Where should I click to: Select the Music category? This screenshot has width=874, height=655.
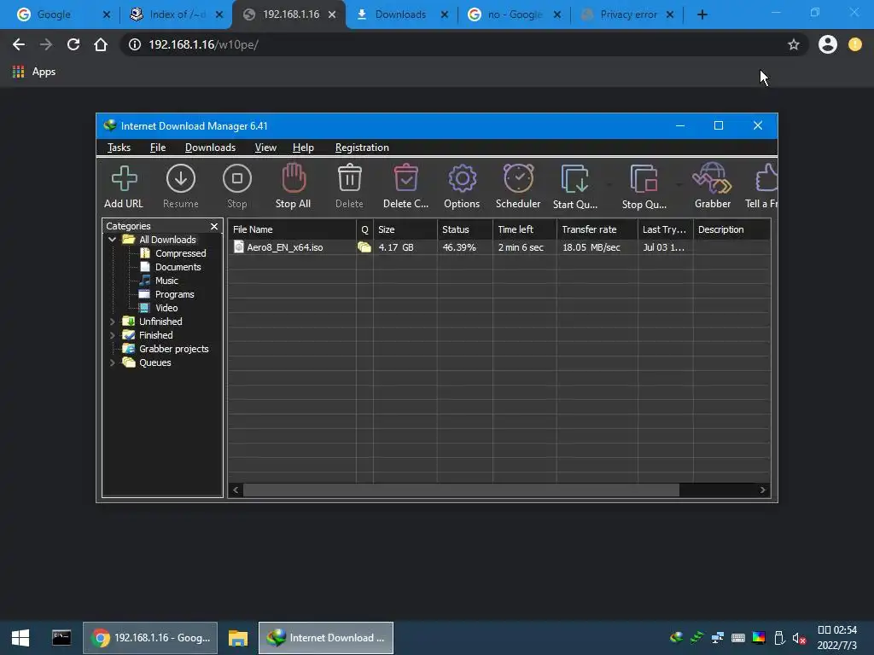[x=166, y=281]
